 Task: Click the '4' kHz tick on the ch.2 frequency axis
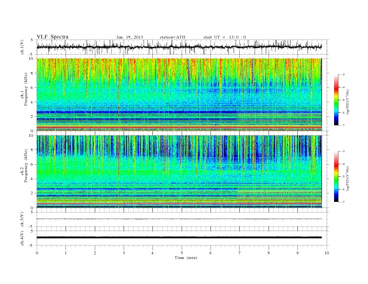click(x=33, y=179)
